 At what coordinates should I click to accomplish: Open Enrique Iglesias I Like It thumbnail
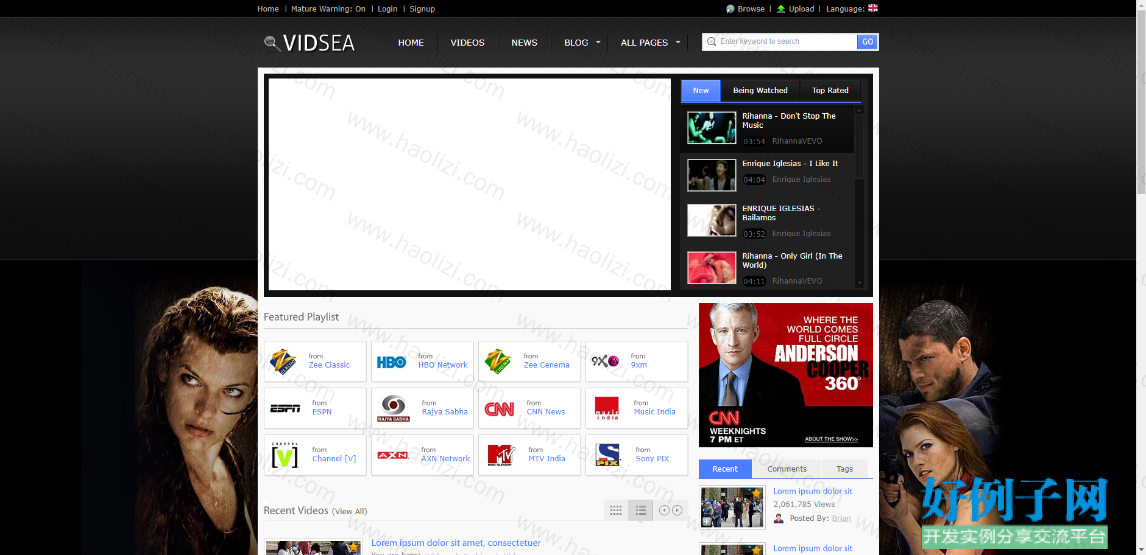[712, 175]
